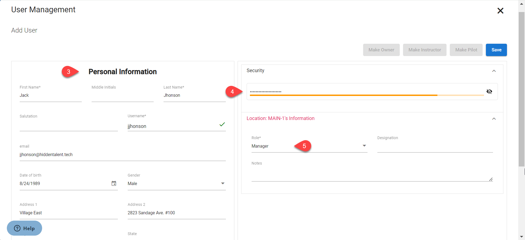Image resolution: width=525 pixels, height=240 pixels.
Task: Collapse the Location MAIN-1's Information section
Action: [494, 119]
